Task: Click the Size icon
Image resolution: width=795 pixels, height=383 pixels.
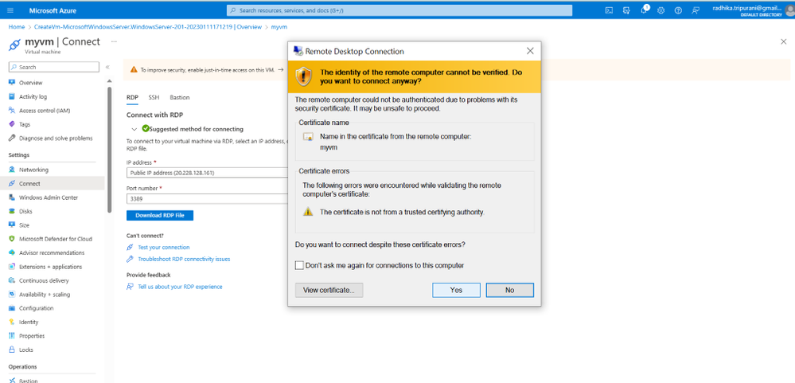Action: point(12,225)
